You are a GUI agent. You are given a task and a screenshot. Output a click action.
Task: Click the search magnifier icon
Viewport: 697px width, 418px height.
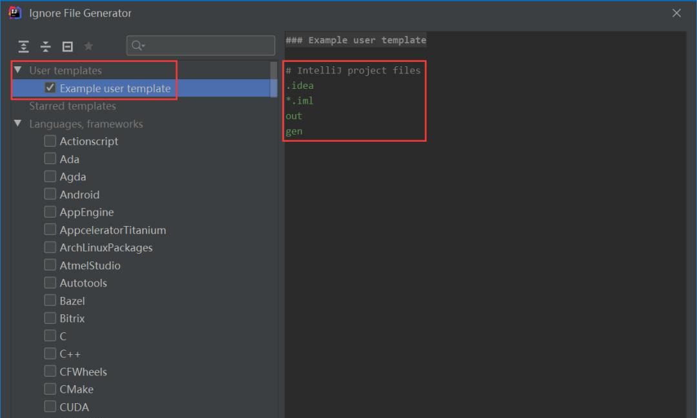click(x=137, y=46)
